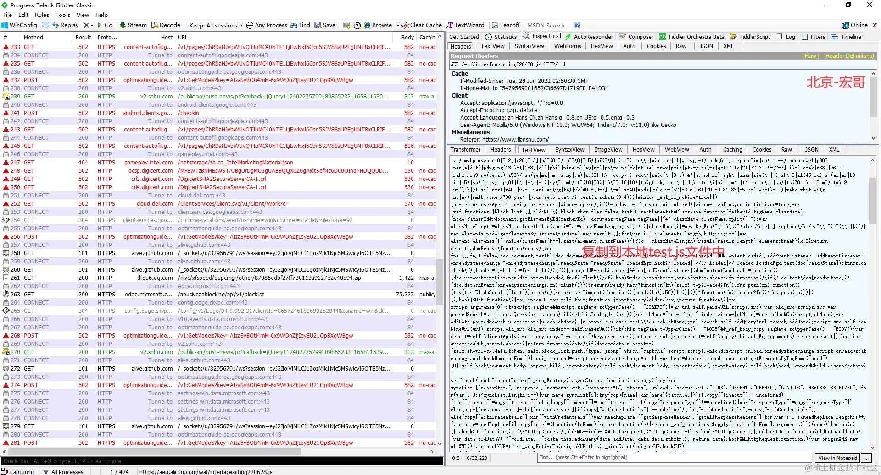This screenshot has width=881, height=475.
Task: Launch browser with the Browse icon
Action: pos(378,25)
